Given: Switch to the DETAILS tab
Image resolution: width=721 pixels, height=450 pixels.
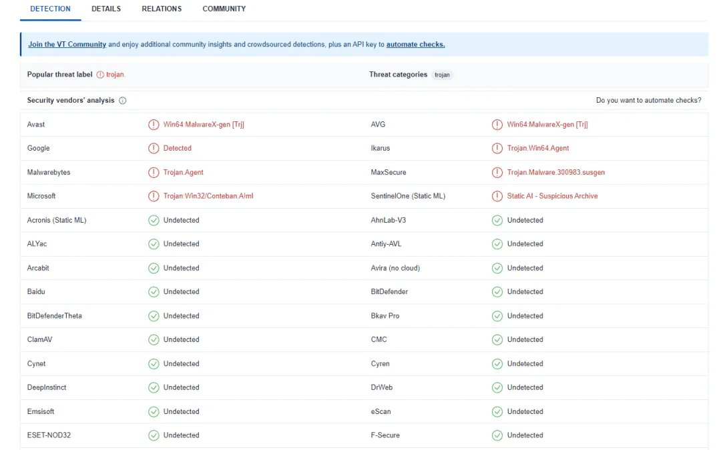Looking at the screenshot, I should (x=105, y=9).
